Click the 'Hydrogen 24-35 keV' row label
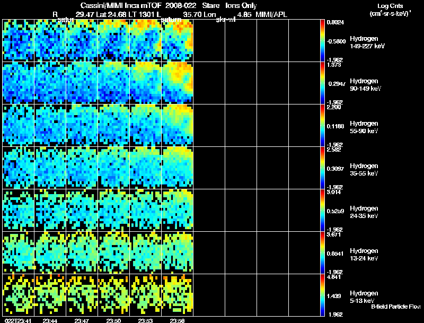Viewport: 424px width, 323px height. point(364,212)
